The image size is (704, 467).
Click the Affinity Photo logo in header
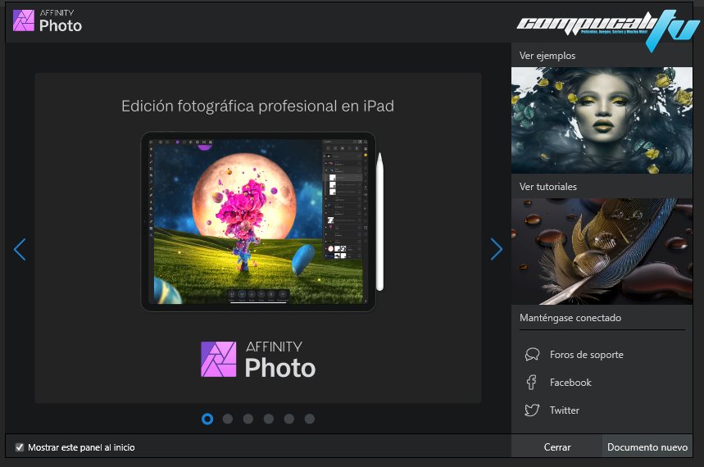point(48,20)
